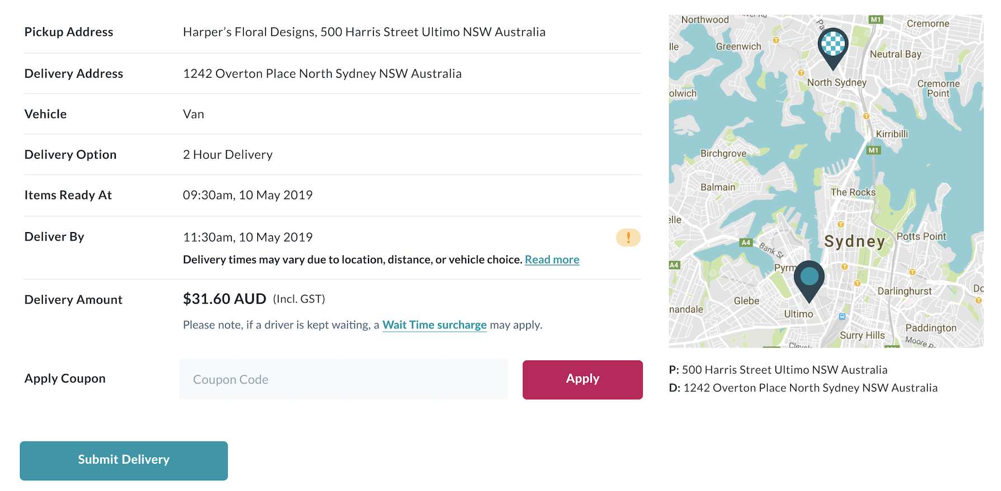
Task: Click the pickup address text under the map
Action: pyautogui.click(x=778, y=370)
